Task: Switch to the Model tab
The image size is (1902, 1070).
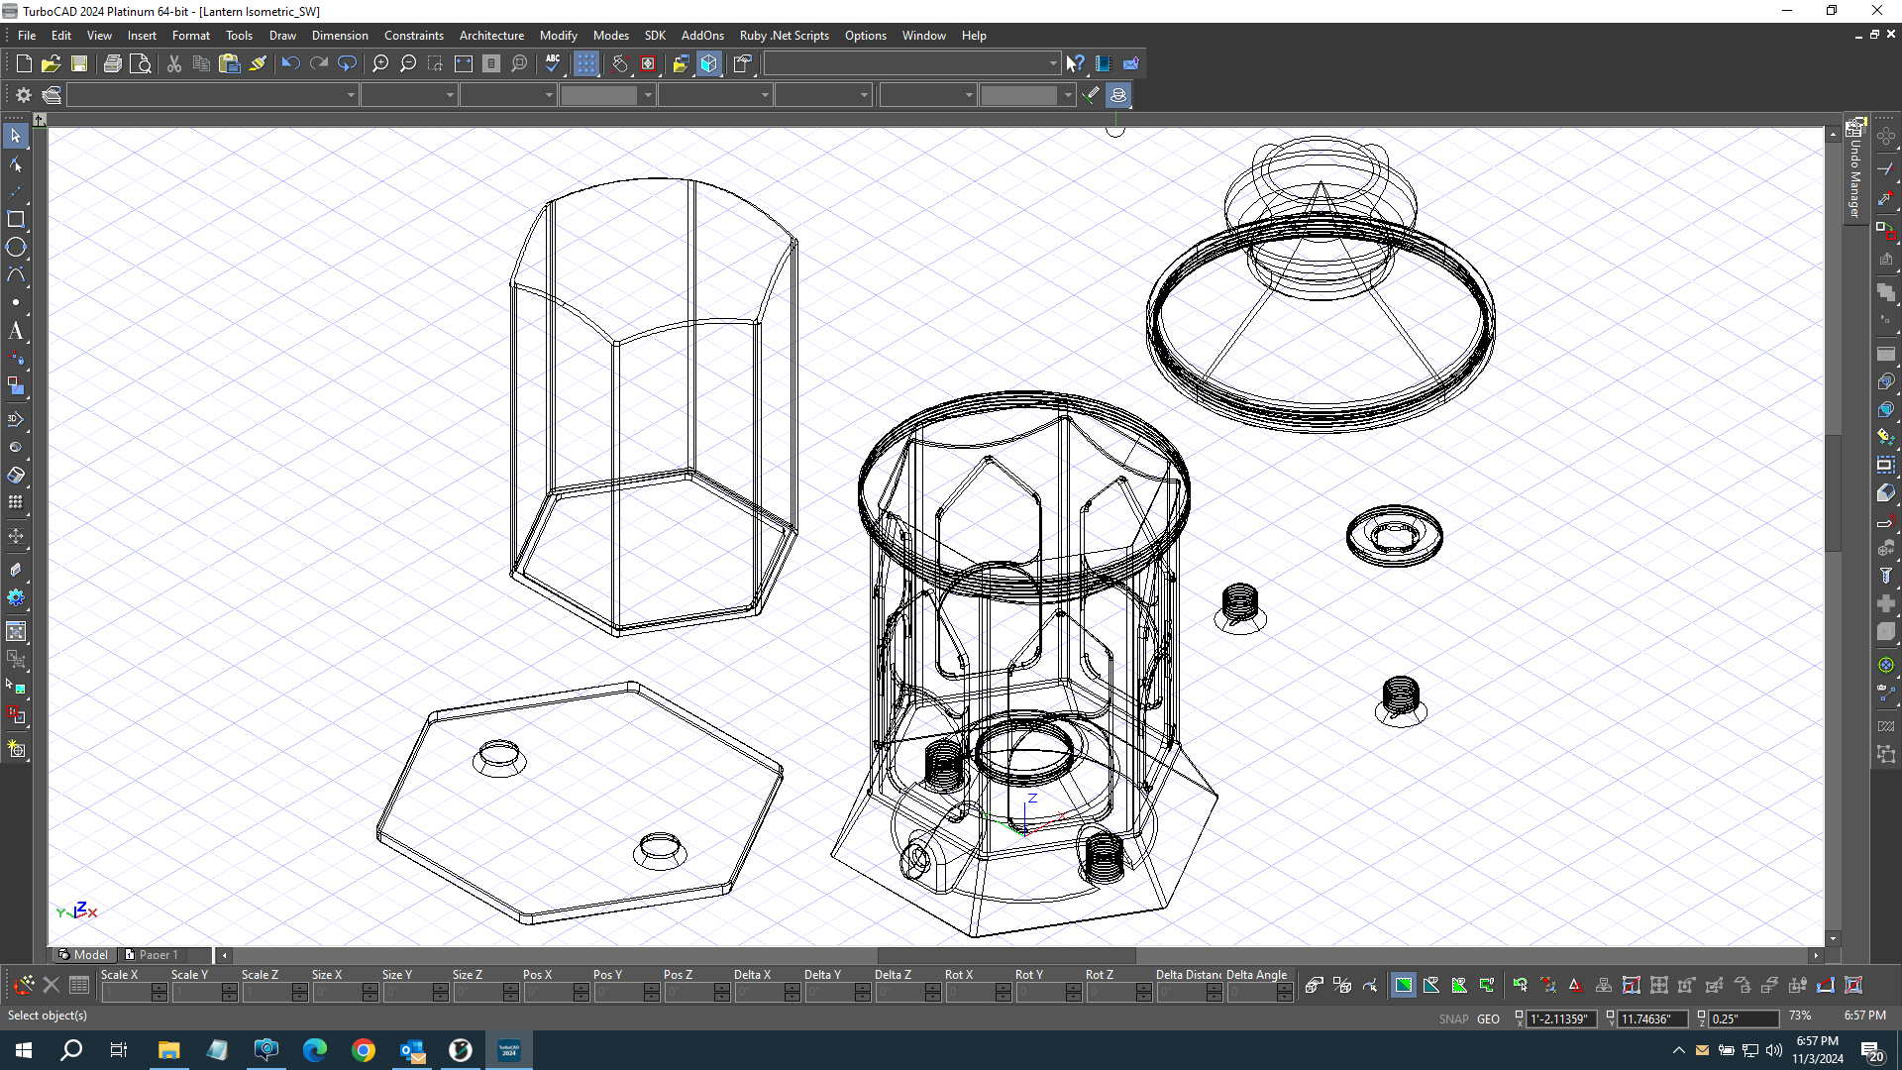Action: tap(84, 955)
